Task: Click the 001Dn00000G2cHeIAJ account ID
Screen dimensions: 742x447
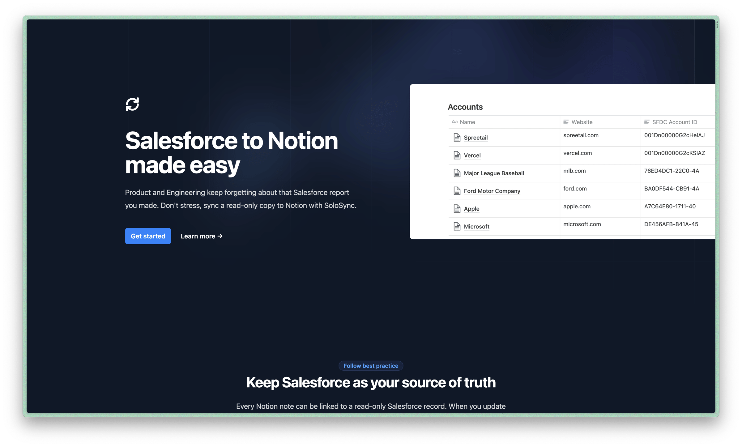Action: (674, 135)
